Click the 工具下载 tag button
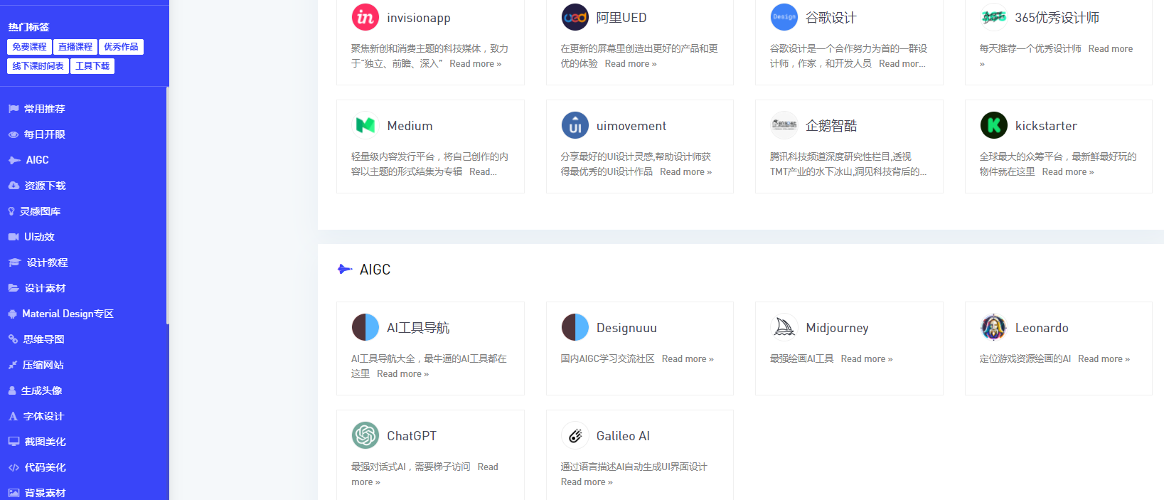 point(92,66)
